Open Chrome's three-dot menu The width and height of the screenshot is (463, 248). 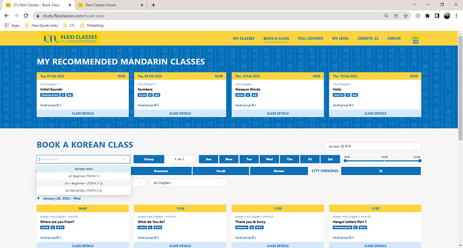point(456,16)
